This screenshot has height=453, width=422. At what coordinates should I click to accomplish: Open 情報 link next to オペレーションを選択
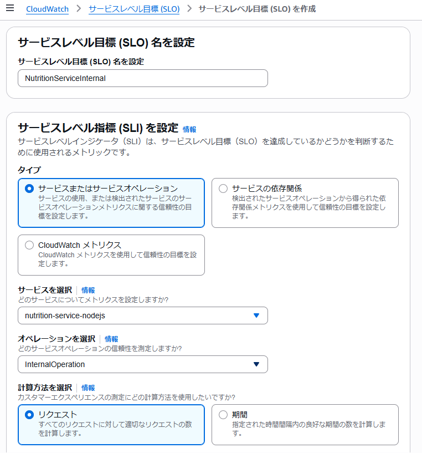point(111,339)
